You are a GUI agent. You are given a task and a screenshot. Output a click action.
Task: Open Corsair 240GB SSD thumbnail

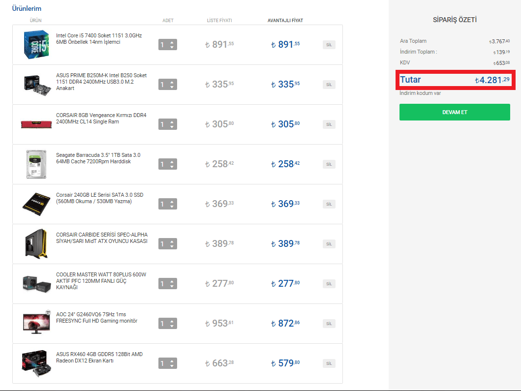pyautogui.click(x=36, y=204)
